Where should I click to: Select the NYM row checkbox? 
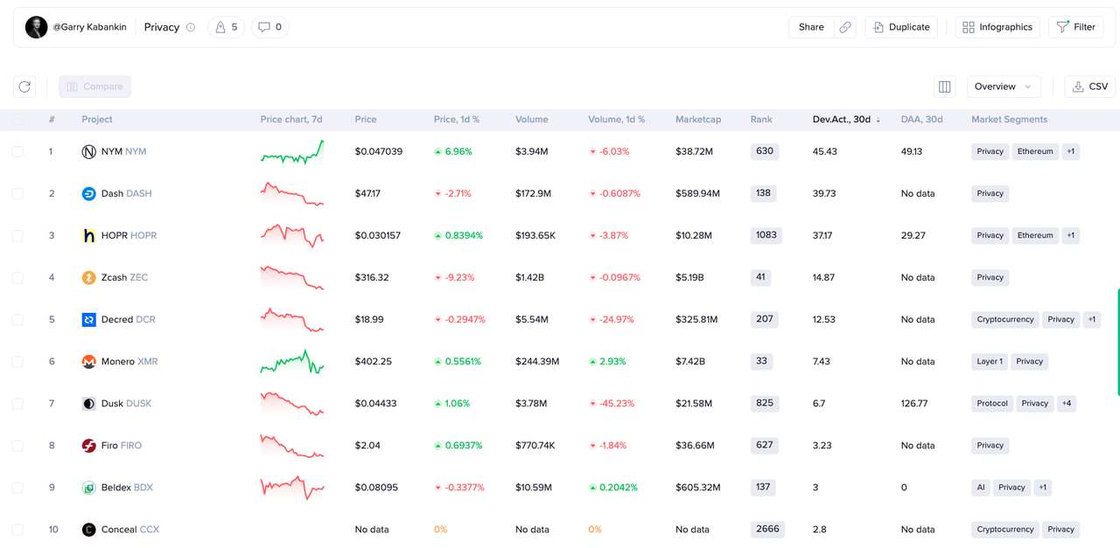tap(17, 152)
